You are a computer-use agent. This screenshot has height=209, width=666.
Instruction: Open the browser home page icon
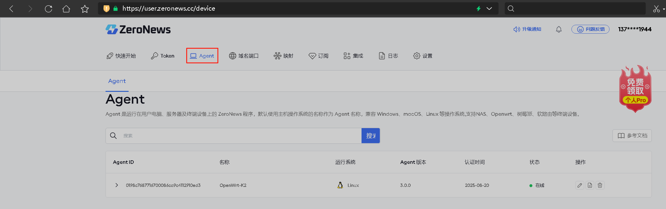click(x=66, y=9)
